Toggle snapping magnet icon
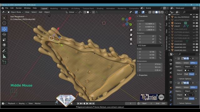 [x=85, y=12]
